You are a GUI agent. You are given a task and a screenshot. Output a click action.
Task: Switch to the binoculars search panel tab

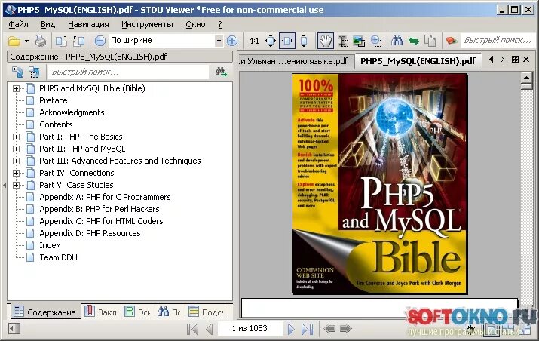point(169,312)
